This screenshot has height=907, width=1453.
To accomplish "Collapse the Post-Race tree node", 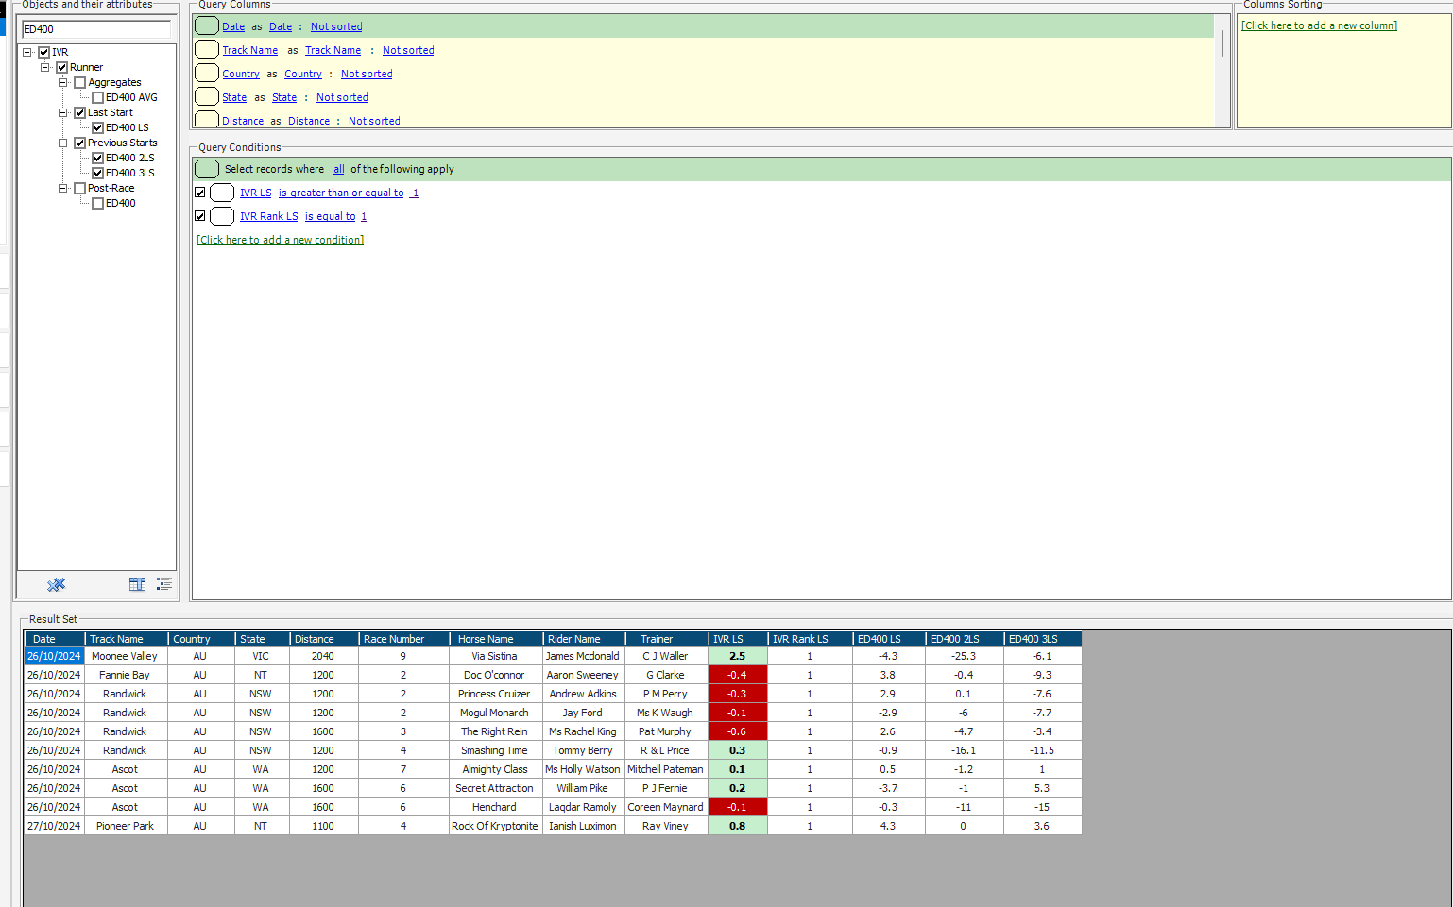I will click(x=62, y=188).
